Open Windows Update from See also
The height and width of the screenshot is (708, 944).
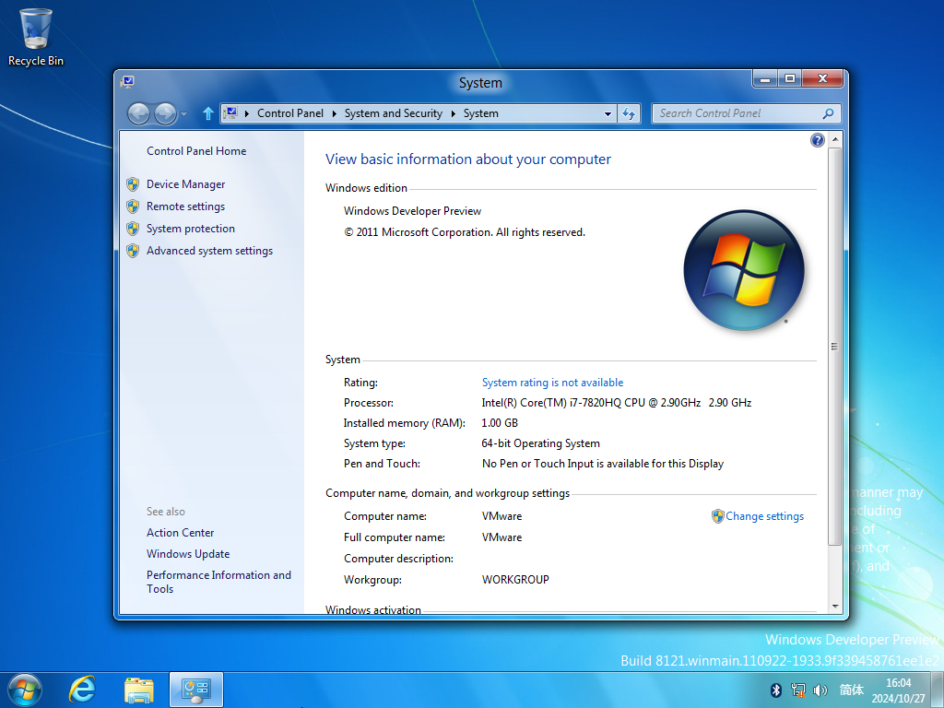point(188,554)
